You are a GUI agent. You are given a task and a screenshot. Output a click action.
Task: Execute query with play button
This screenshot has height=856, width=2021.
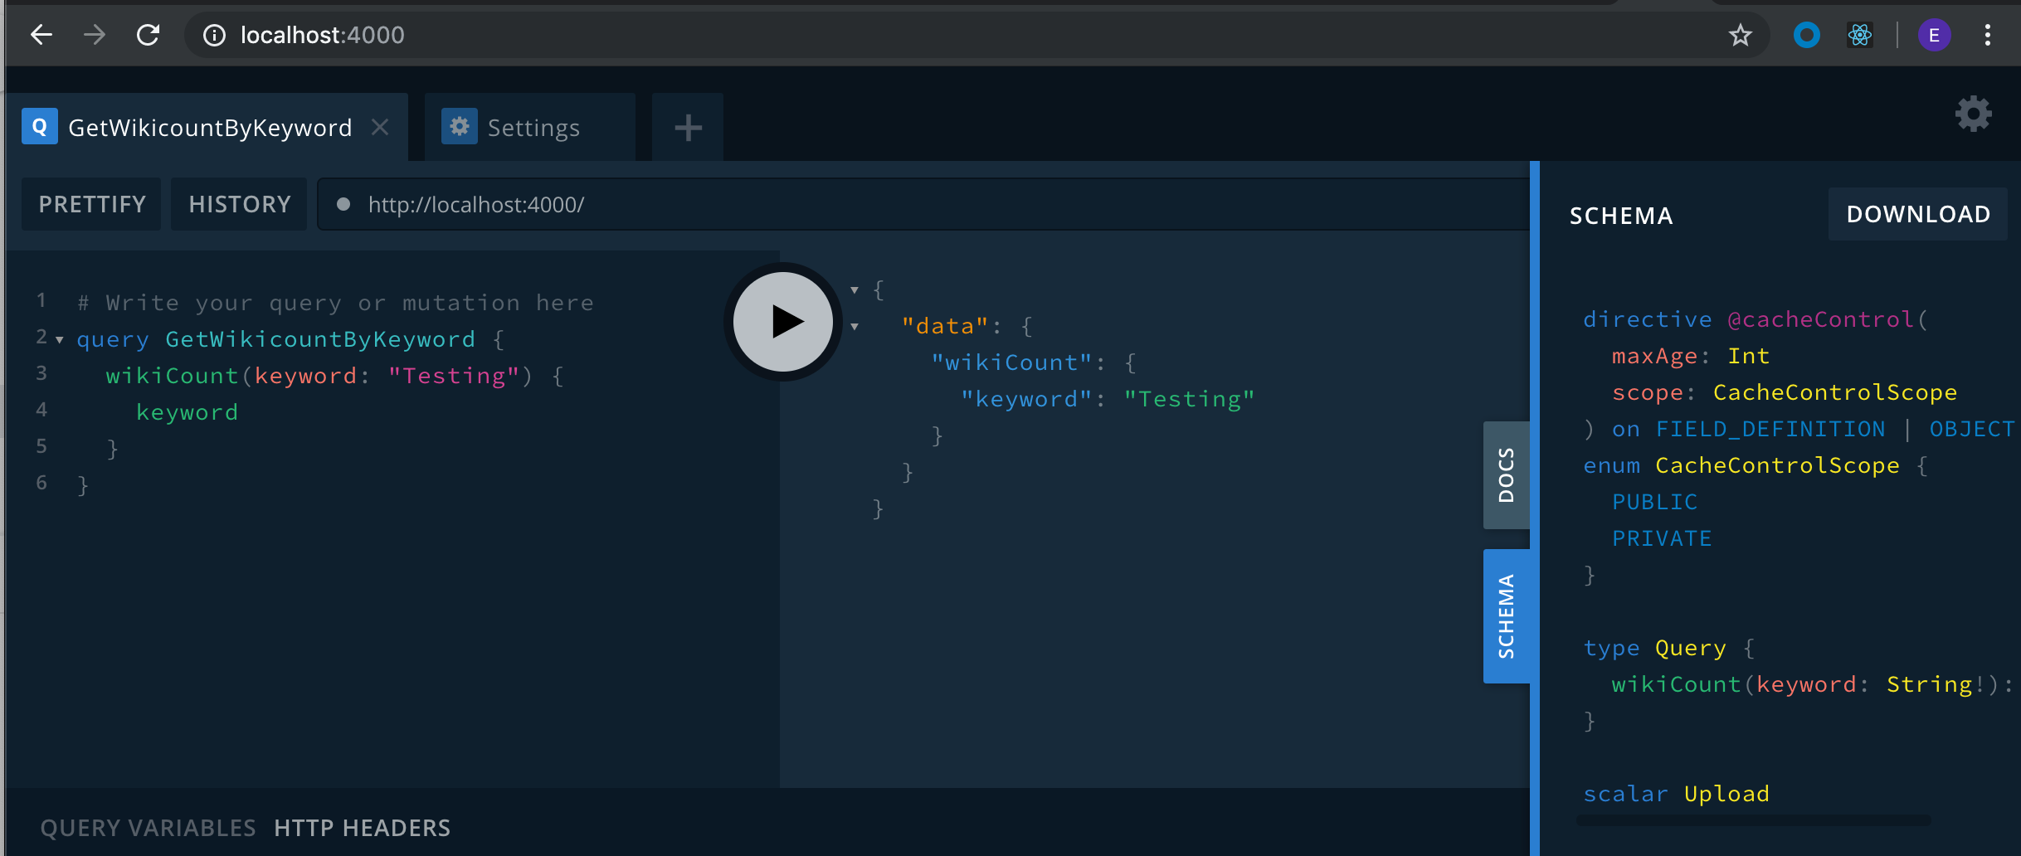pyautogui.click(x=783, y=322)
